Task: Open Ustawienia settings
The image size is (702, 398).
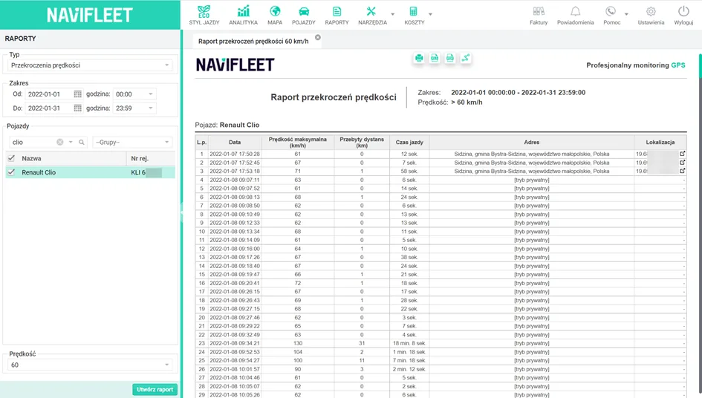Action: 651,15
